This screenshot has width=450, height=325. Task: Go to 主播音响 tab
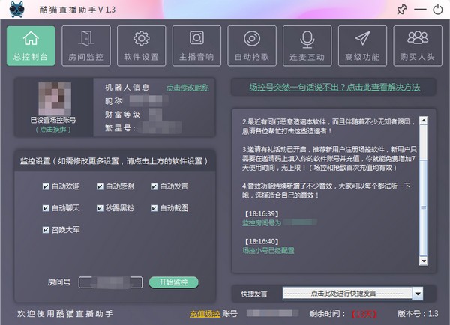pyautogui.click(x=196, y=46)
